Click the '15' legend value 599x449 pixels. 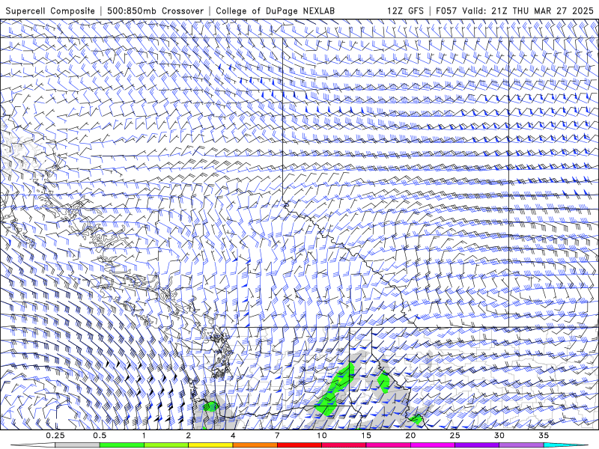pyautogui.click(x=366, y=436)
